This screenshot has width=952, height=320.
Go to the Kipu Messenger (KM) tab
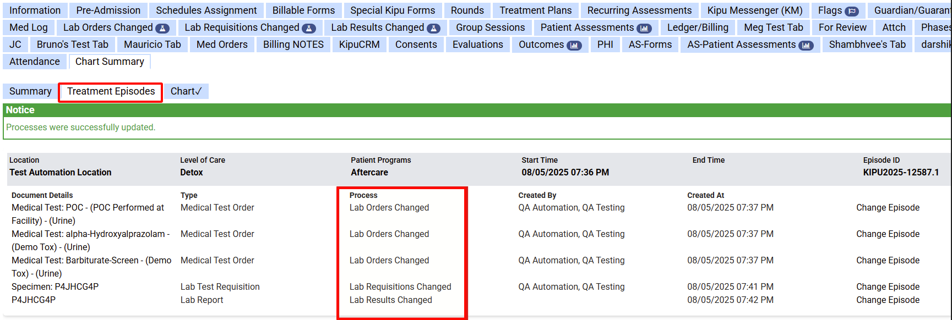click(x=754, y=10)
